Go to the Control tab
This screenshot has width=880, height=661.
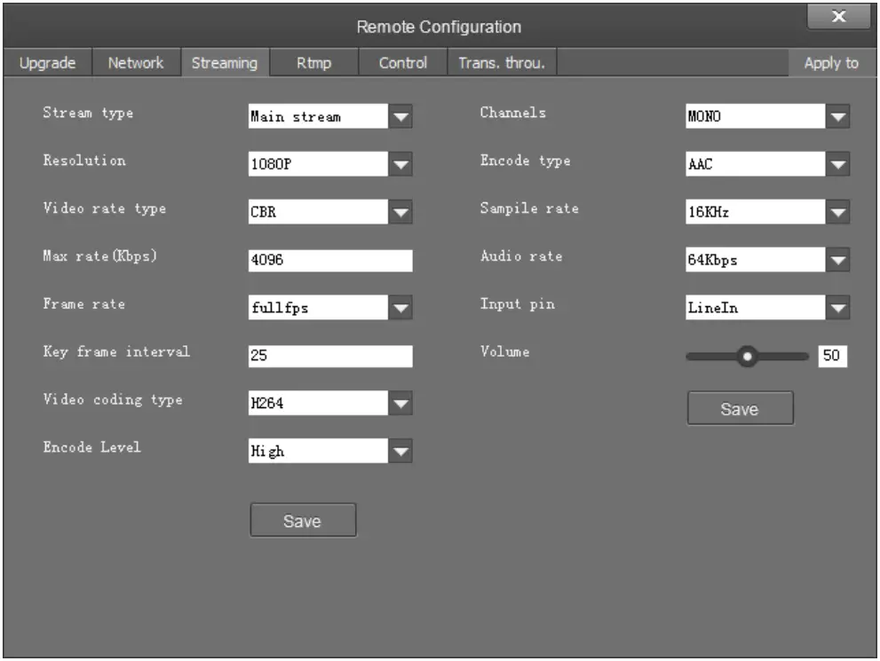click(402, 63)
